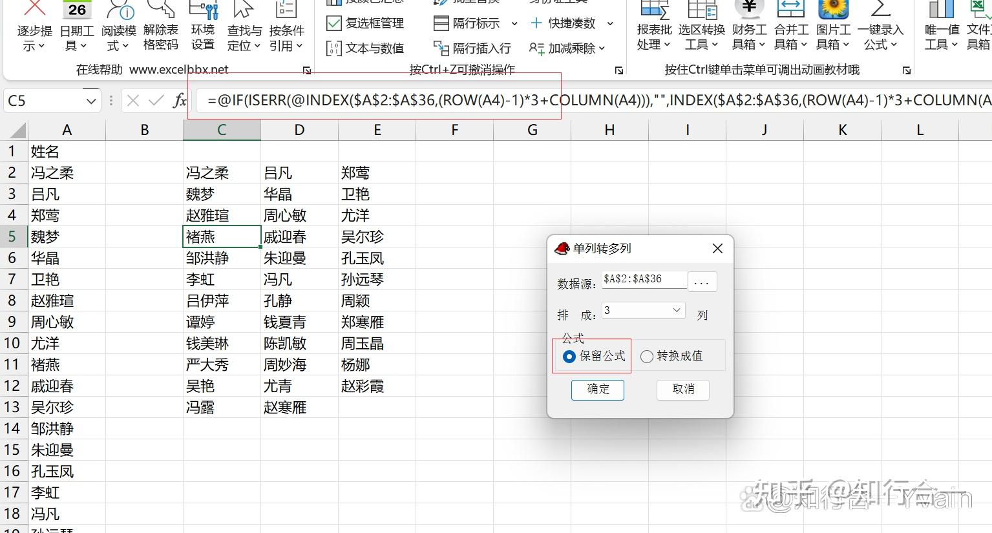992x533 pixels.
Task: Close the 单列转多列 dialog
Action: point(717,249)
